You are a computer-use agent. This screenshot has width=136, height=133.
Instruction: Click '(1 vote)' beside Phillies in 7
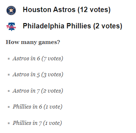52,123
